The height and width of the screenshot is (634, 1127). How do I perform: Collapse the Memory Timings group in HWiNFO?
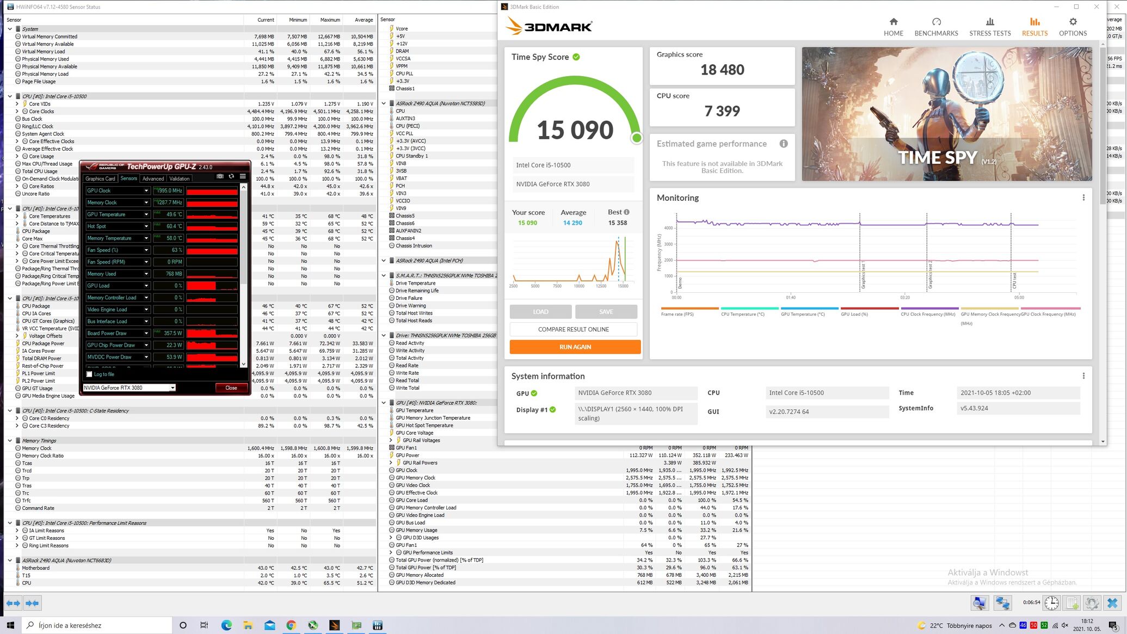(x=10, y=441)
